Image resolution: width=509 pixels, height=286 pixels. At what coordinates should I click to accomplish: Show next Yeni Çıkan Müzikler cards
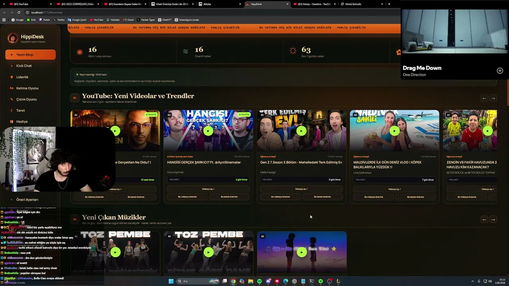pyautogui.click(x=493, y=219)
